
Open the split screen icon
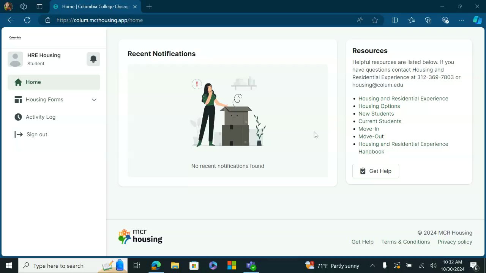click(x=394, y=20)
